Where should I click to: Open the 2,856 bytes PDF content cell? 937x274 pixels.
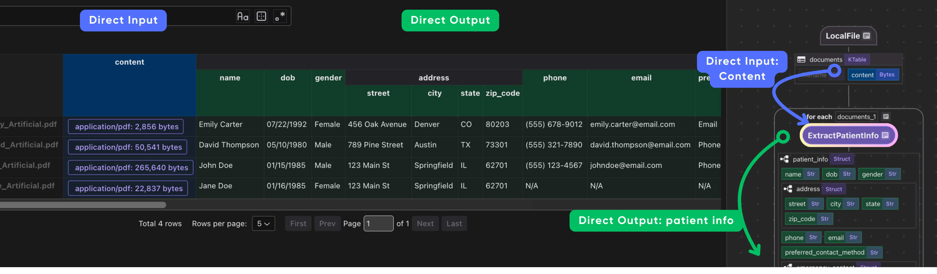pos(126,126)
